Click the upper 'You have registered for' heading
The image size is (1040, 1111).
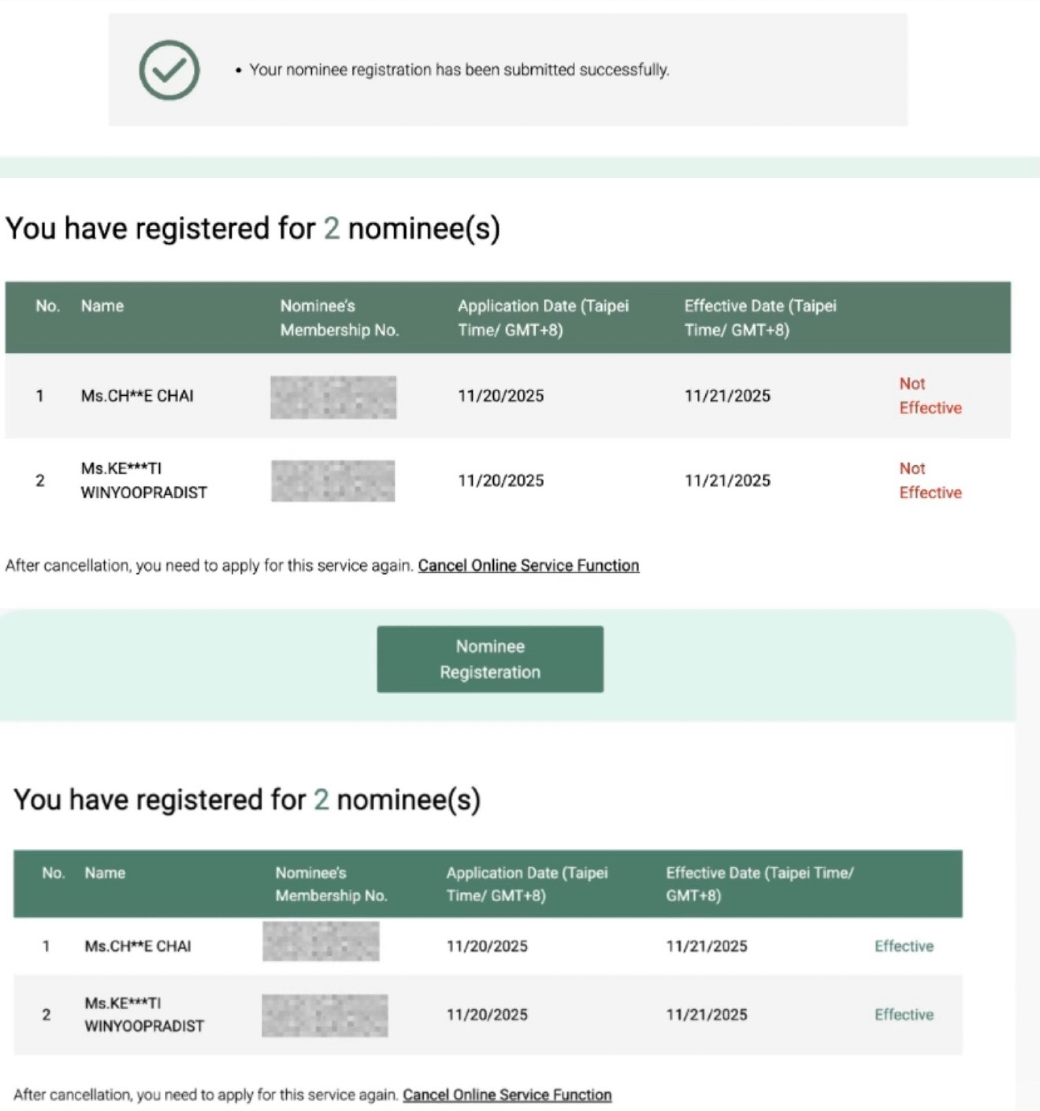(x=252, y=229)
